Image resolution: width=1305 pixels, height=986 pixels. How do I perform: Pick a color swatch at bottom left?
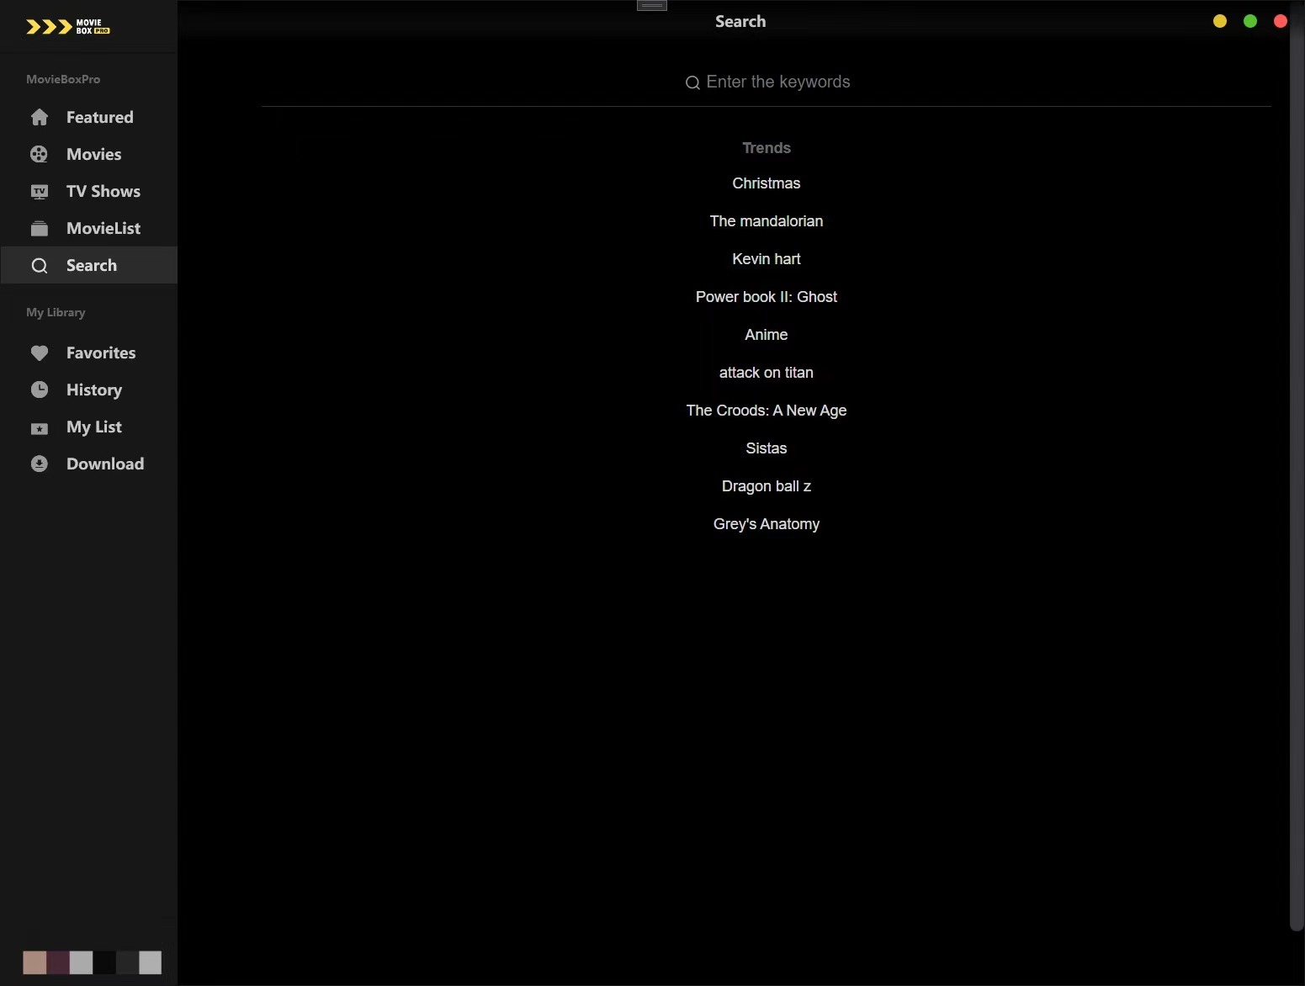(36, 962)
